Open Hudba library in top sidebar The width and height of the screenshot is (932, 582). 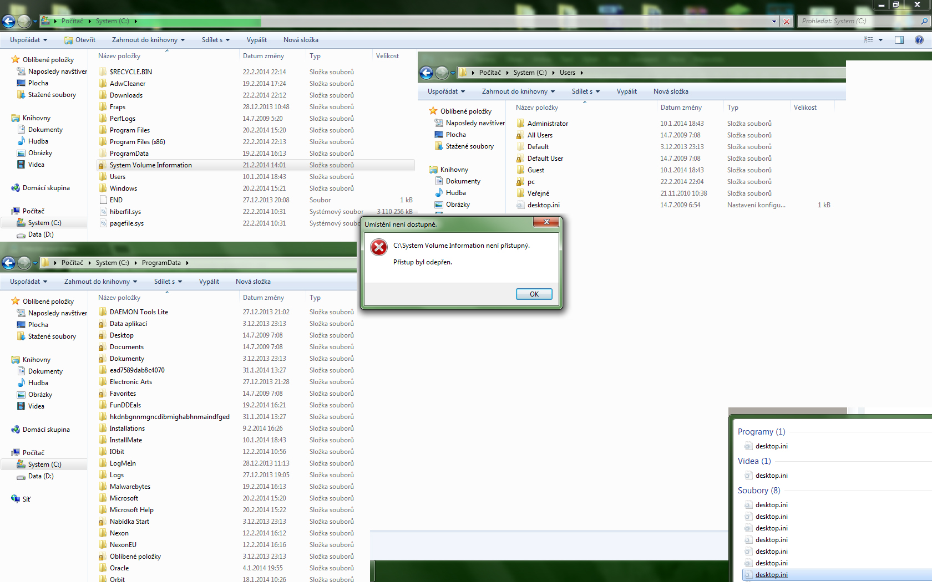pos(38,141)
